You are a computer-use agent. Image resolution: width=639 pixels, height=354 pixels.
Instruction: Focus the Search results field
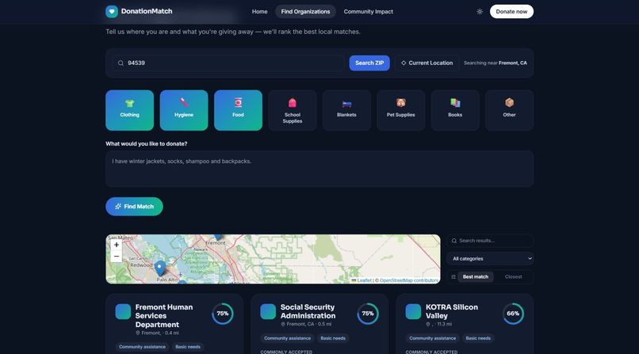490,241
